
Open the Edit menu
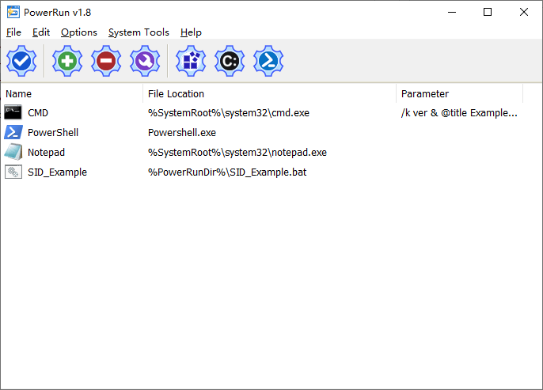click(41, 32)
